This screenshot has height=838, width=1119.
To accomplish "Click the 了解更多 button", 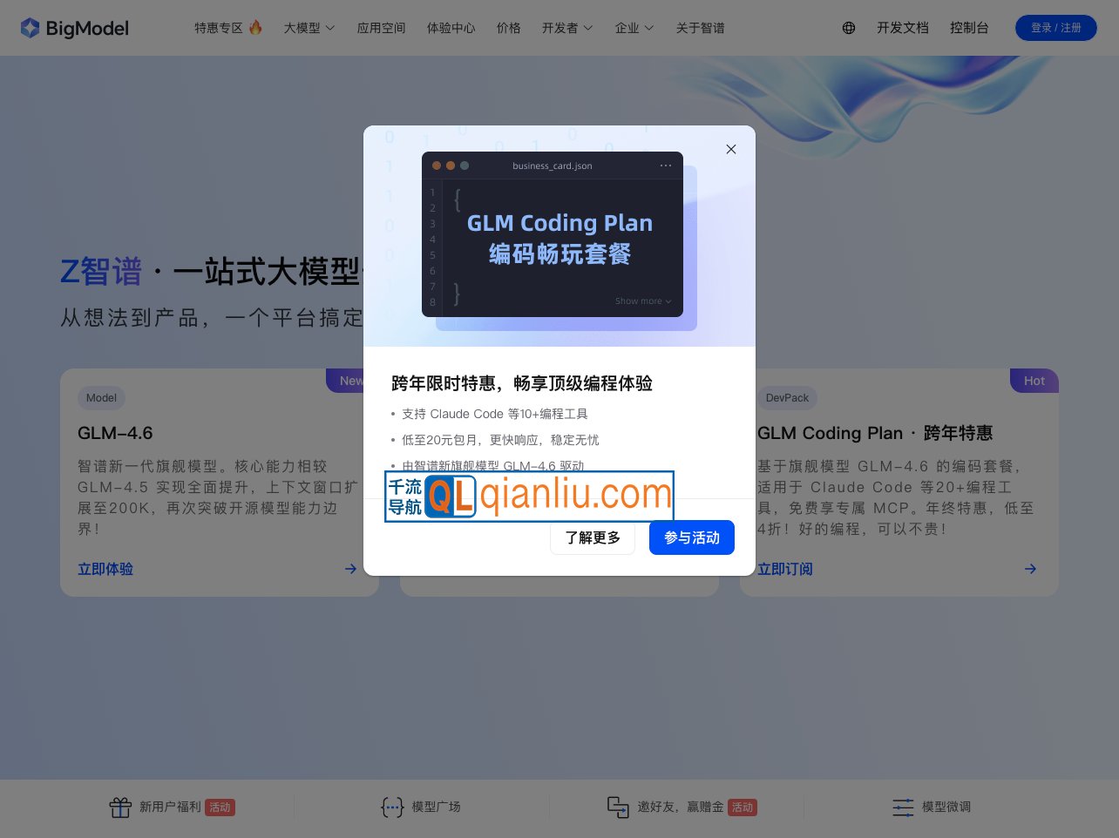I will click(593, 537).
